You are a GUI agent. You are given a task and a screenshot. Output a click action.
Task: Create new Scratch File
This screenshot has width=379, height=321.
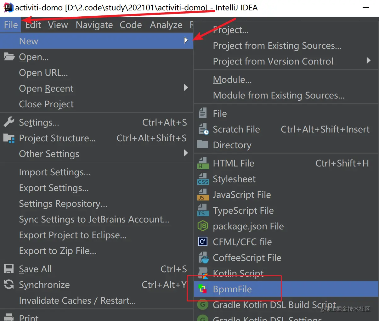[286, 129]
